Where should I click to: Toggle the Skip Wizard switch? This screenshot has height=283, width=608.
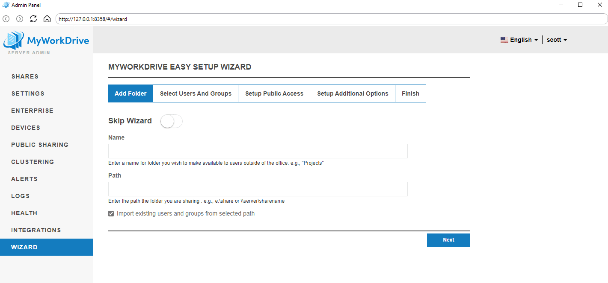(x=171, y=121)
